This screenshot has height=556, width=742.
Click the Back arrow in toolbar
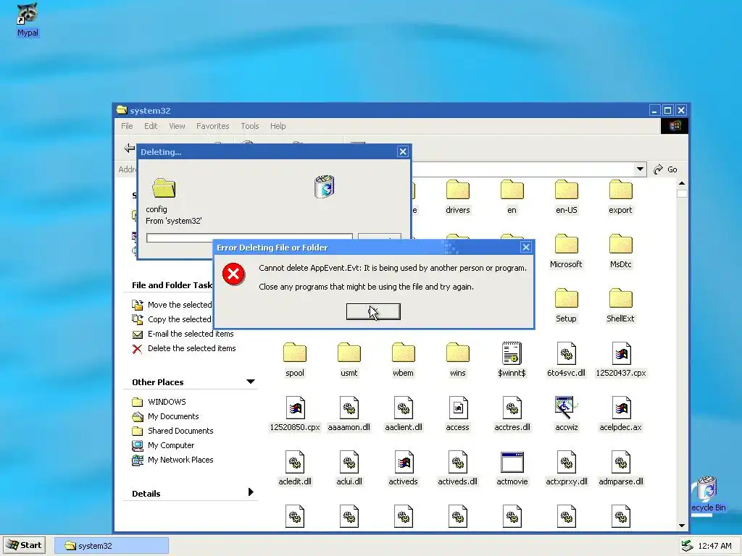click(x=129, y=148)
